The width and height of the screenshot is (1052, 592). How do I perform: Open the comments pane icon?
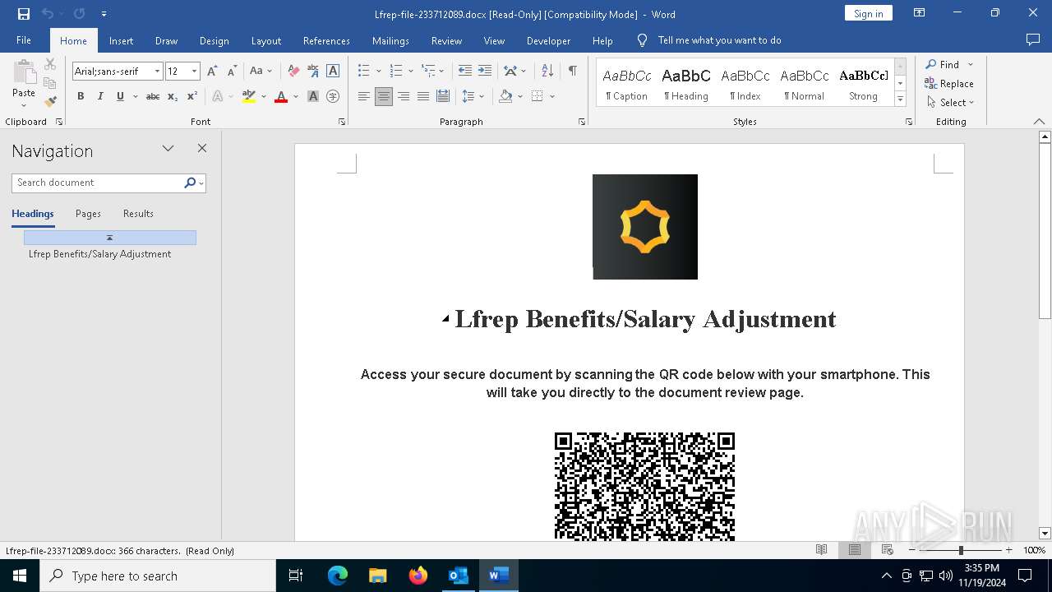pyautogui.click(x=1033, y=39)
